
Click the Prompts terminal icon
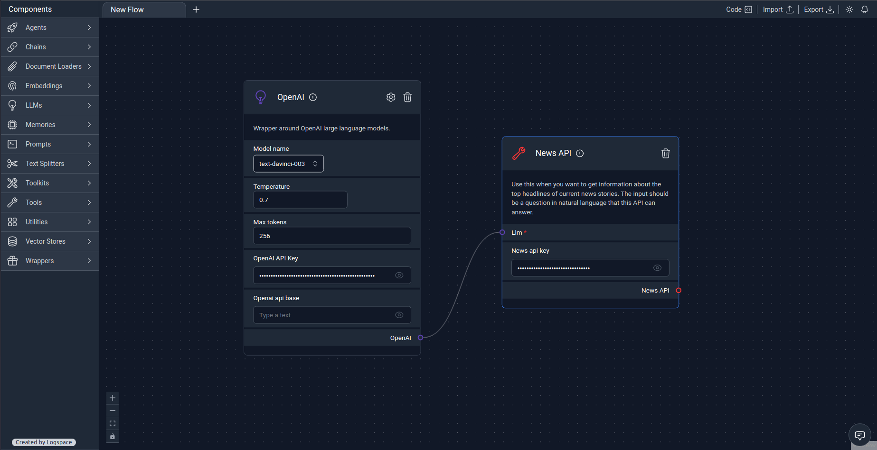12,144
